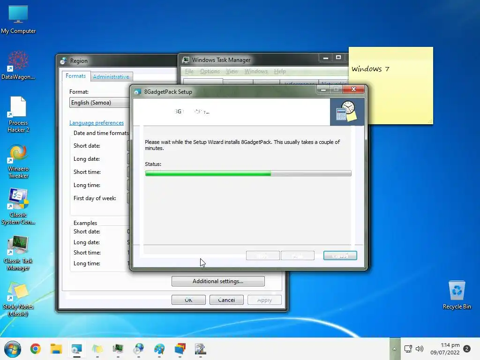
Task: Click the yellow sticky note reading Windows 7
Action: coord(390,86)
